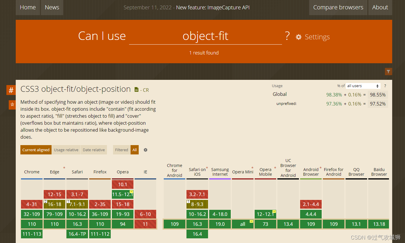Select Chrome 4-31 version cell

(x=32, y=204)
